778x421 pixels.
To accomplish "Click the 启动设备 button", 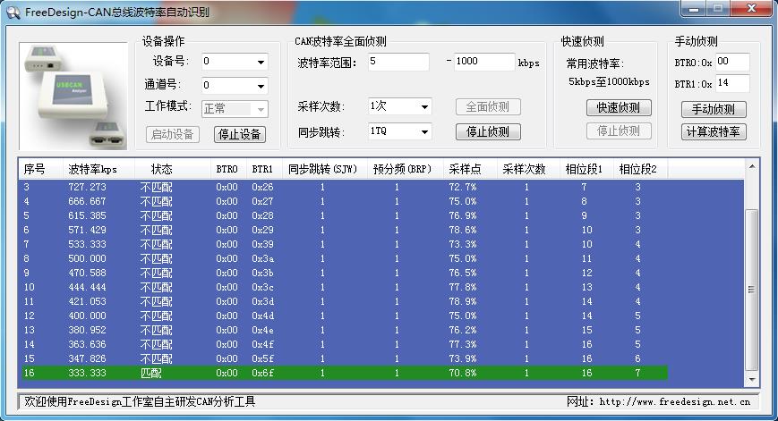I will (173, 134).
